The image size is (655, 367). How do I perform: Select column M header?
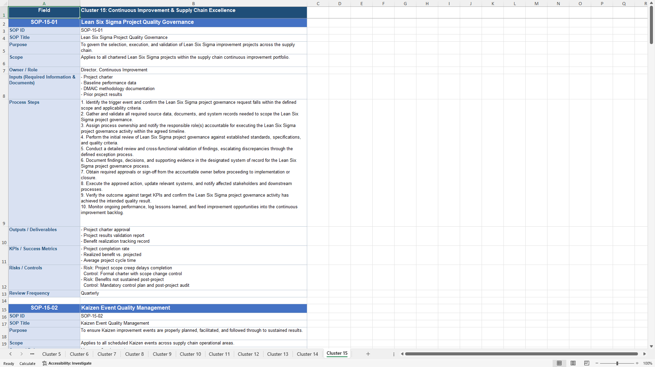(x=537, y=3)
